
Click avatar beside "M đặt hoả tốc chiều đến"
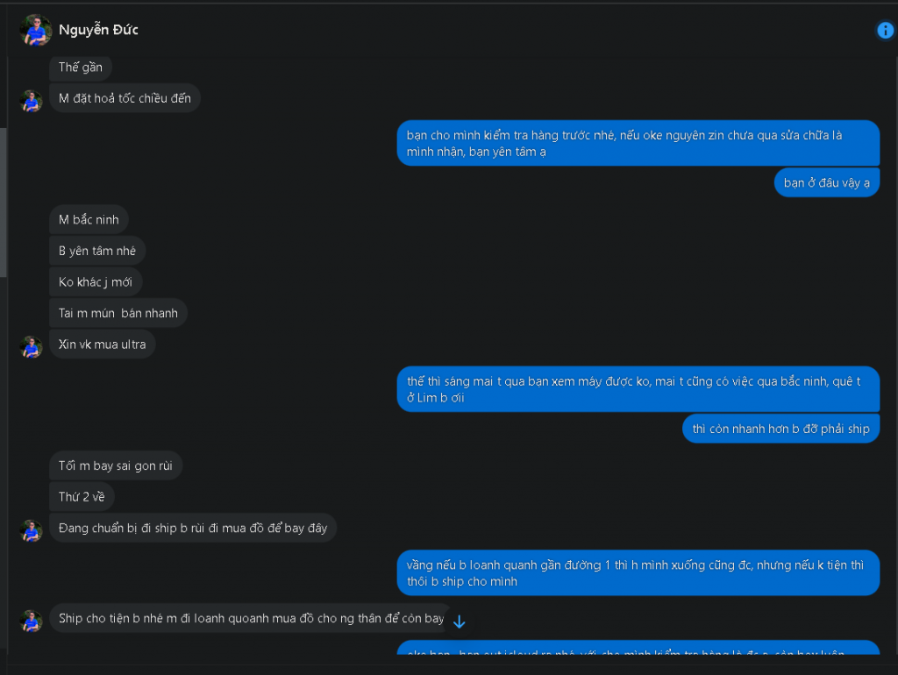pos(32,101)
